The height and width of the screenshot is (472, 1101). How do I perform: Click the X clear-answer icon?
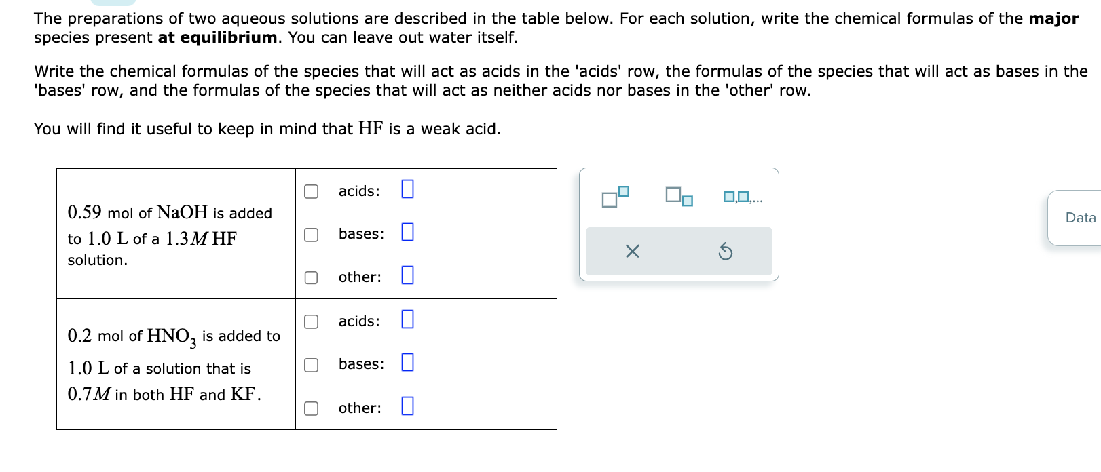[x=631, y=251]
